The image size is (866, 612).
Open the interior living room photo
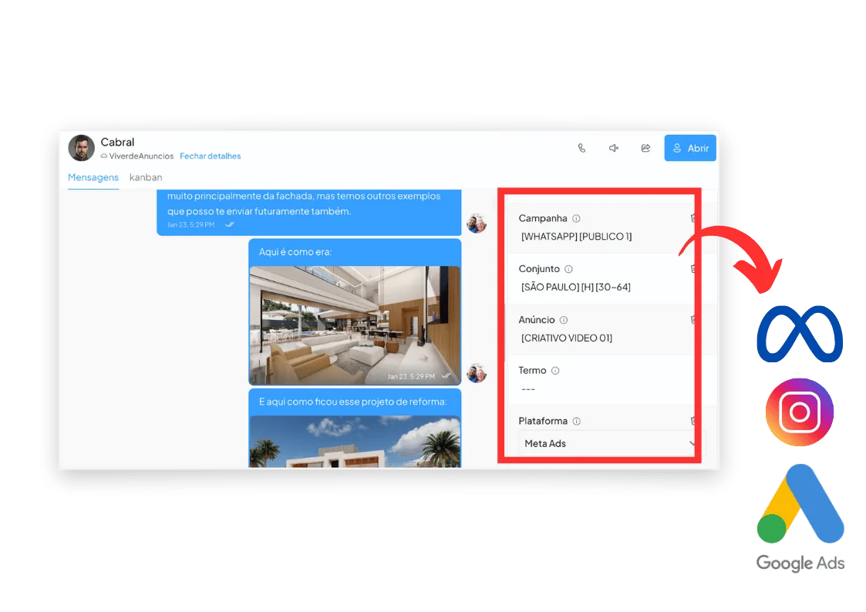click(355, 325)
